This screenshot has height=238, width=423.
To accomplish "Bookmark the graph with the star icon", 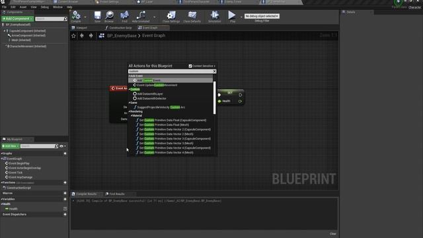I will pos(73,36).
